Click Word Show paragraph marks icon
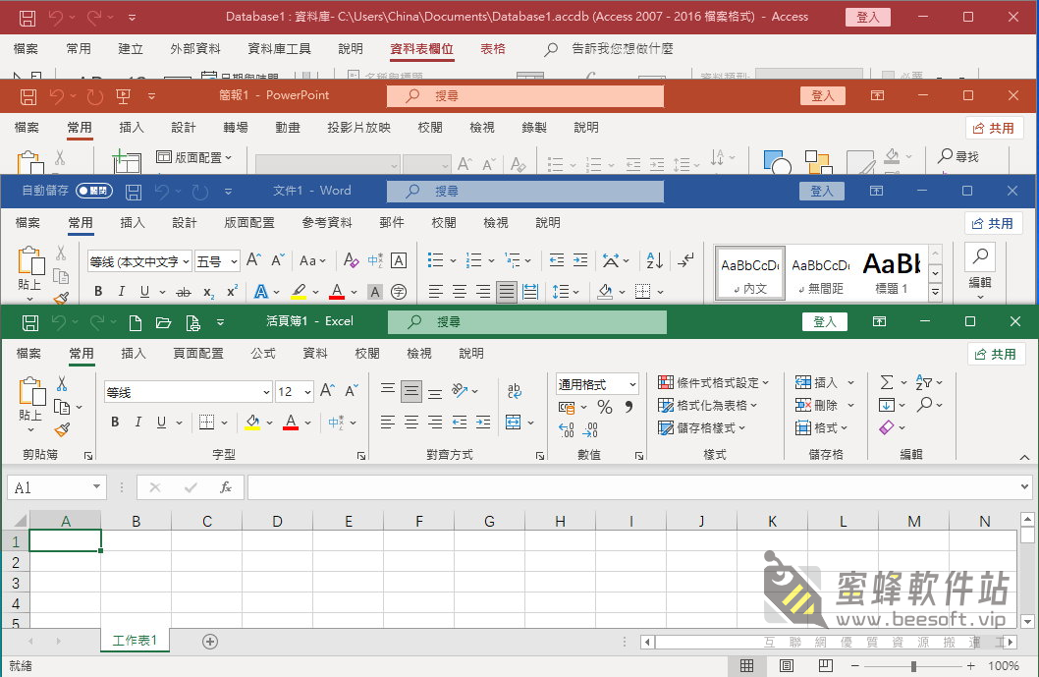 click(685, 260)
